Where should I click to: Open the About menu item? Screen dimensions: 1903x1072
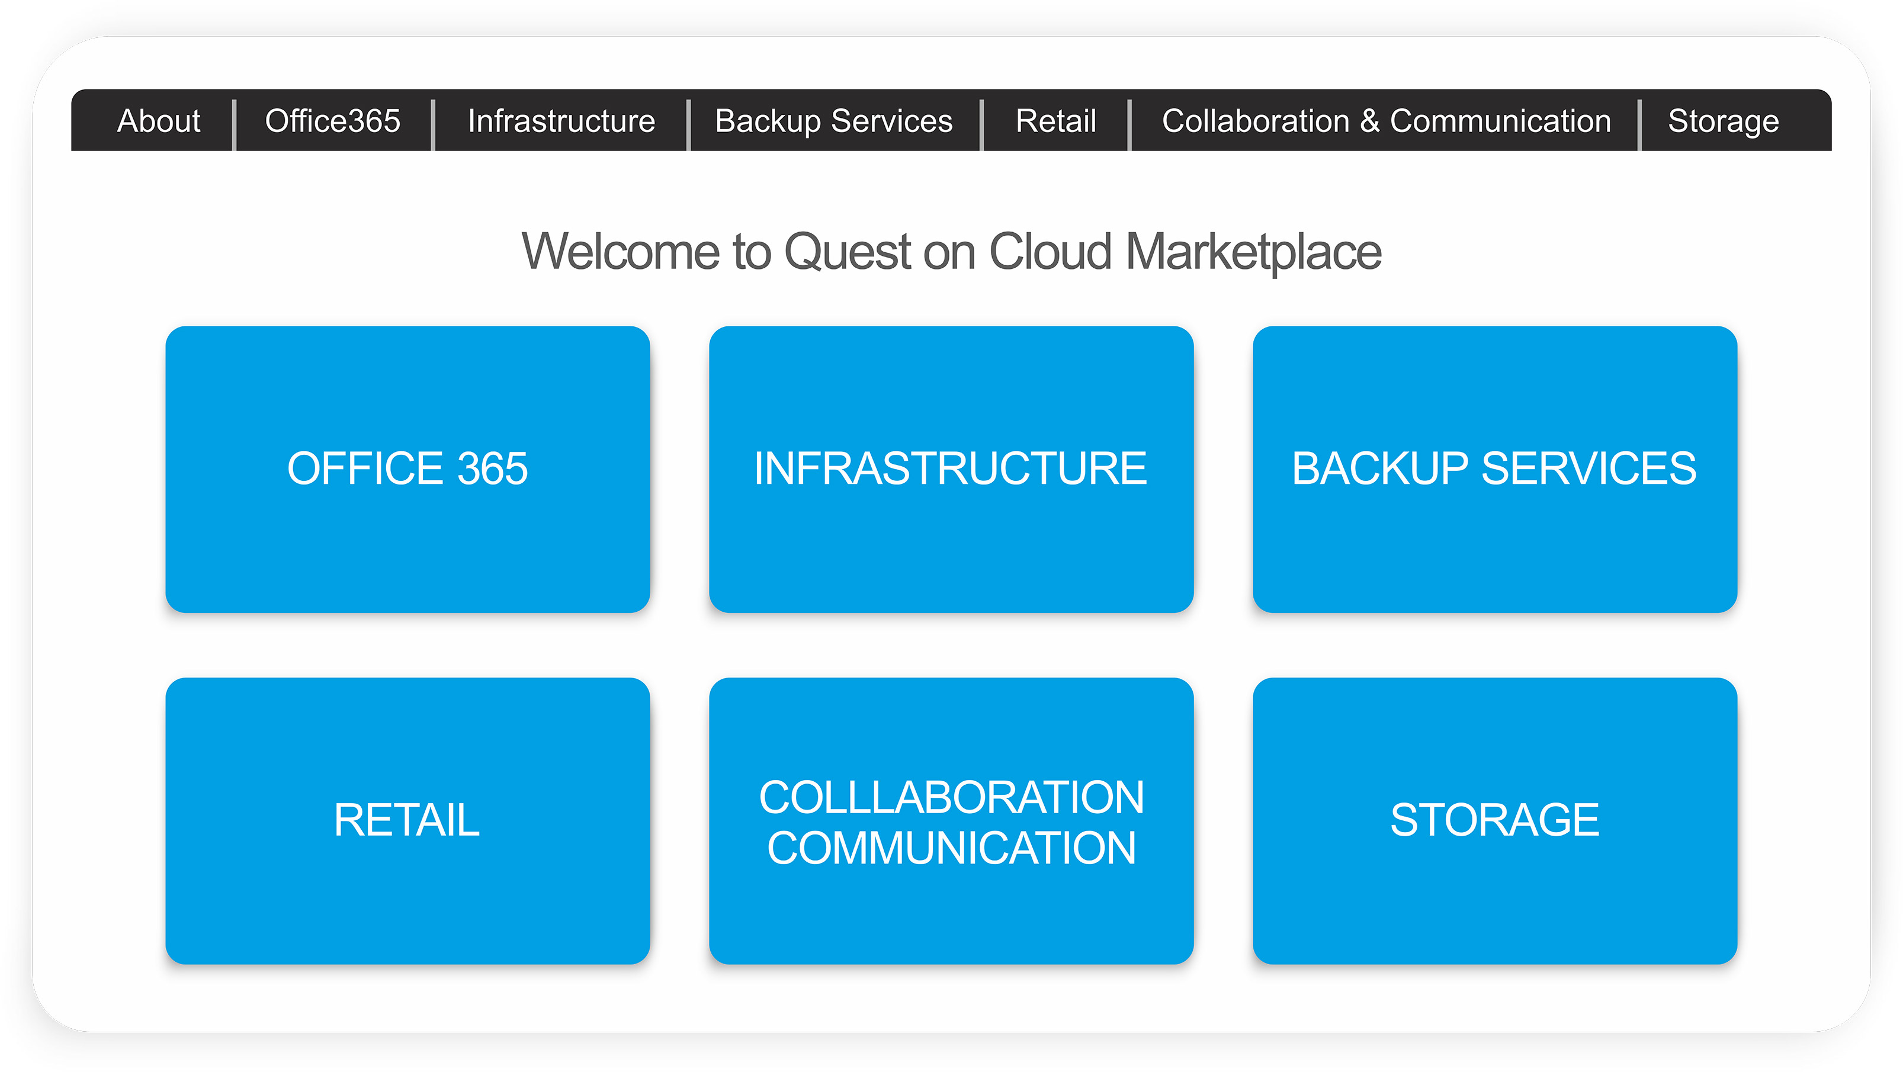[159, 121]
